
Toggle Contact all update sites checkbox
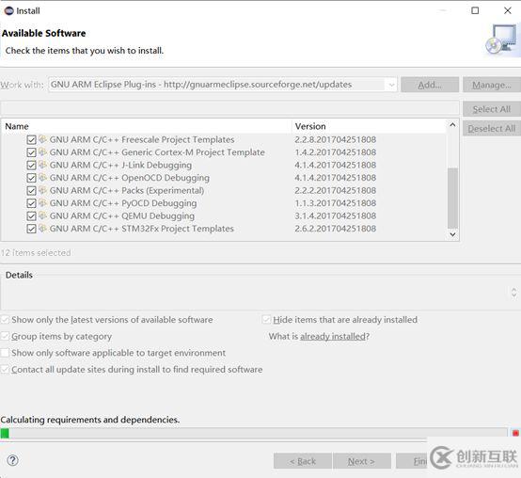5,369
